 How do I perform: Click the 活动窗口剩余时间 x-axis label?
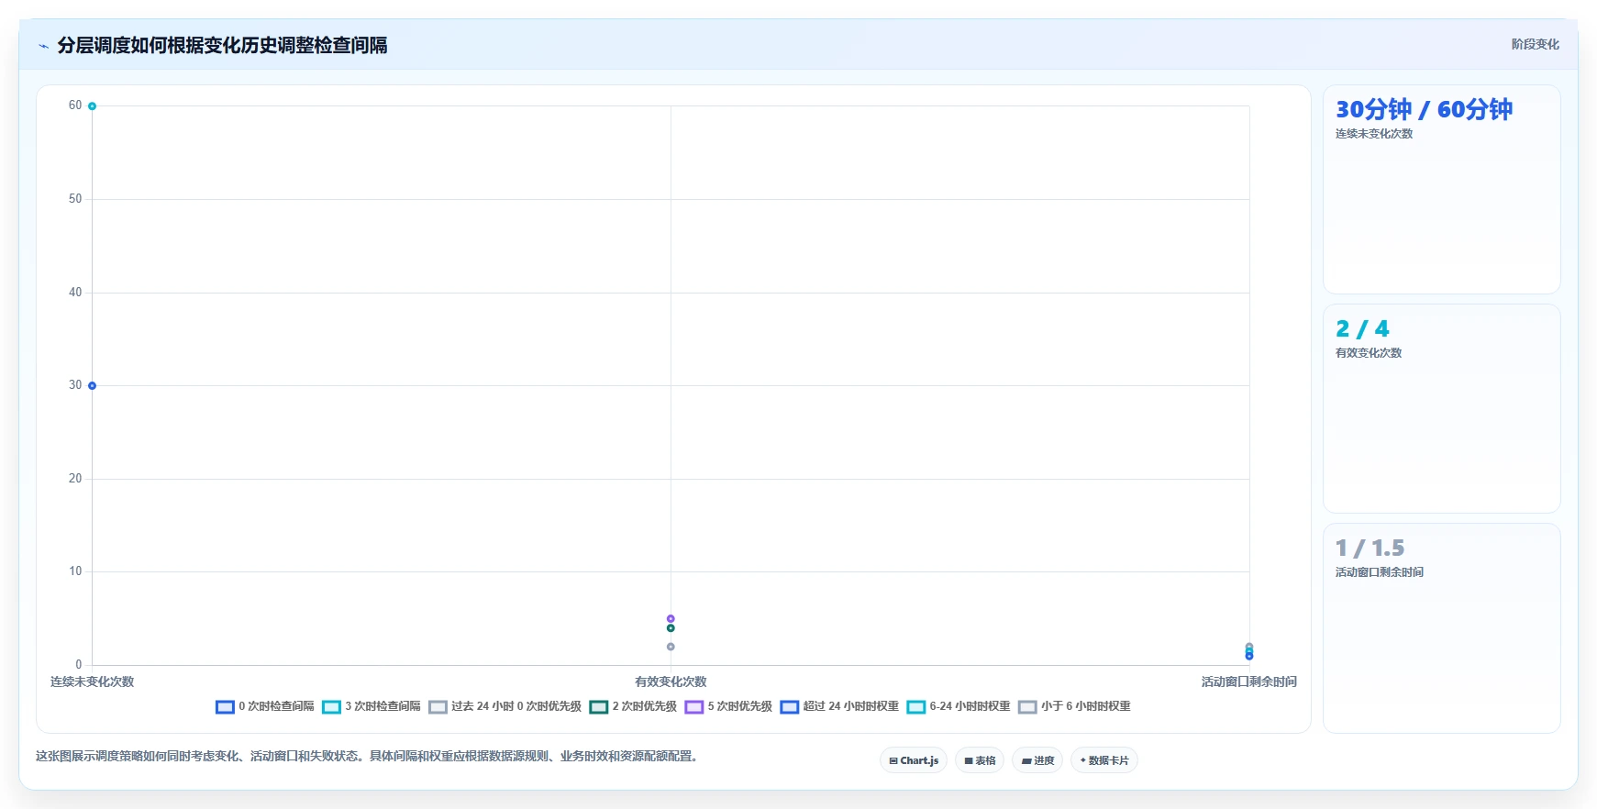pyautogui.click(x=1248, y=682)
